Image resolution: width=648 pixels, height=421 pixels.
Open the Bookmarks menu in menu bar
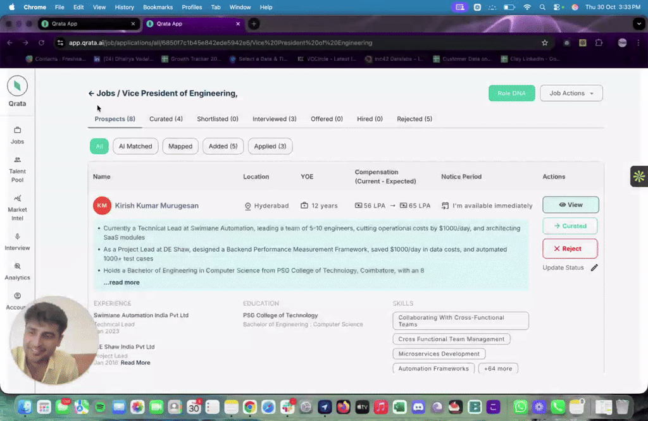(x=158, y=7)
